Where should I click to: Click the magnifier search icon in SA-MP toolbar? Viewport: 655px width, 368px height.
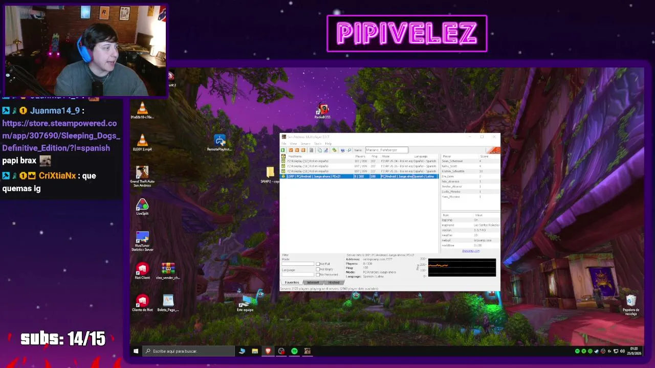[x=349, y=150]
